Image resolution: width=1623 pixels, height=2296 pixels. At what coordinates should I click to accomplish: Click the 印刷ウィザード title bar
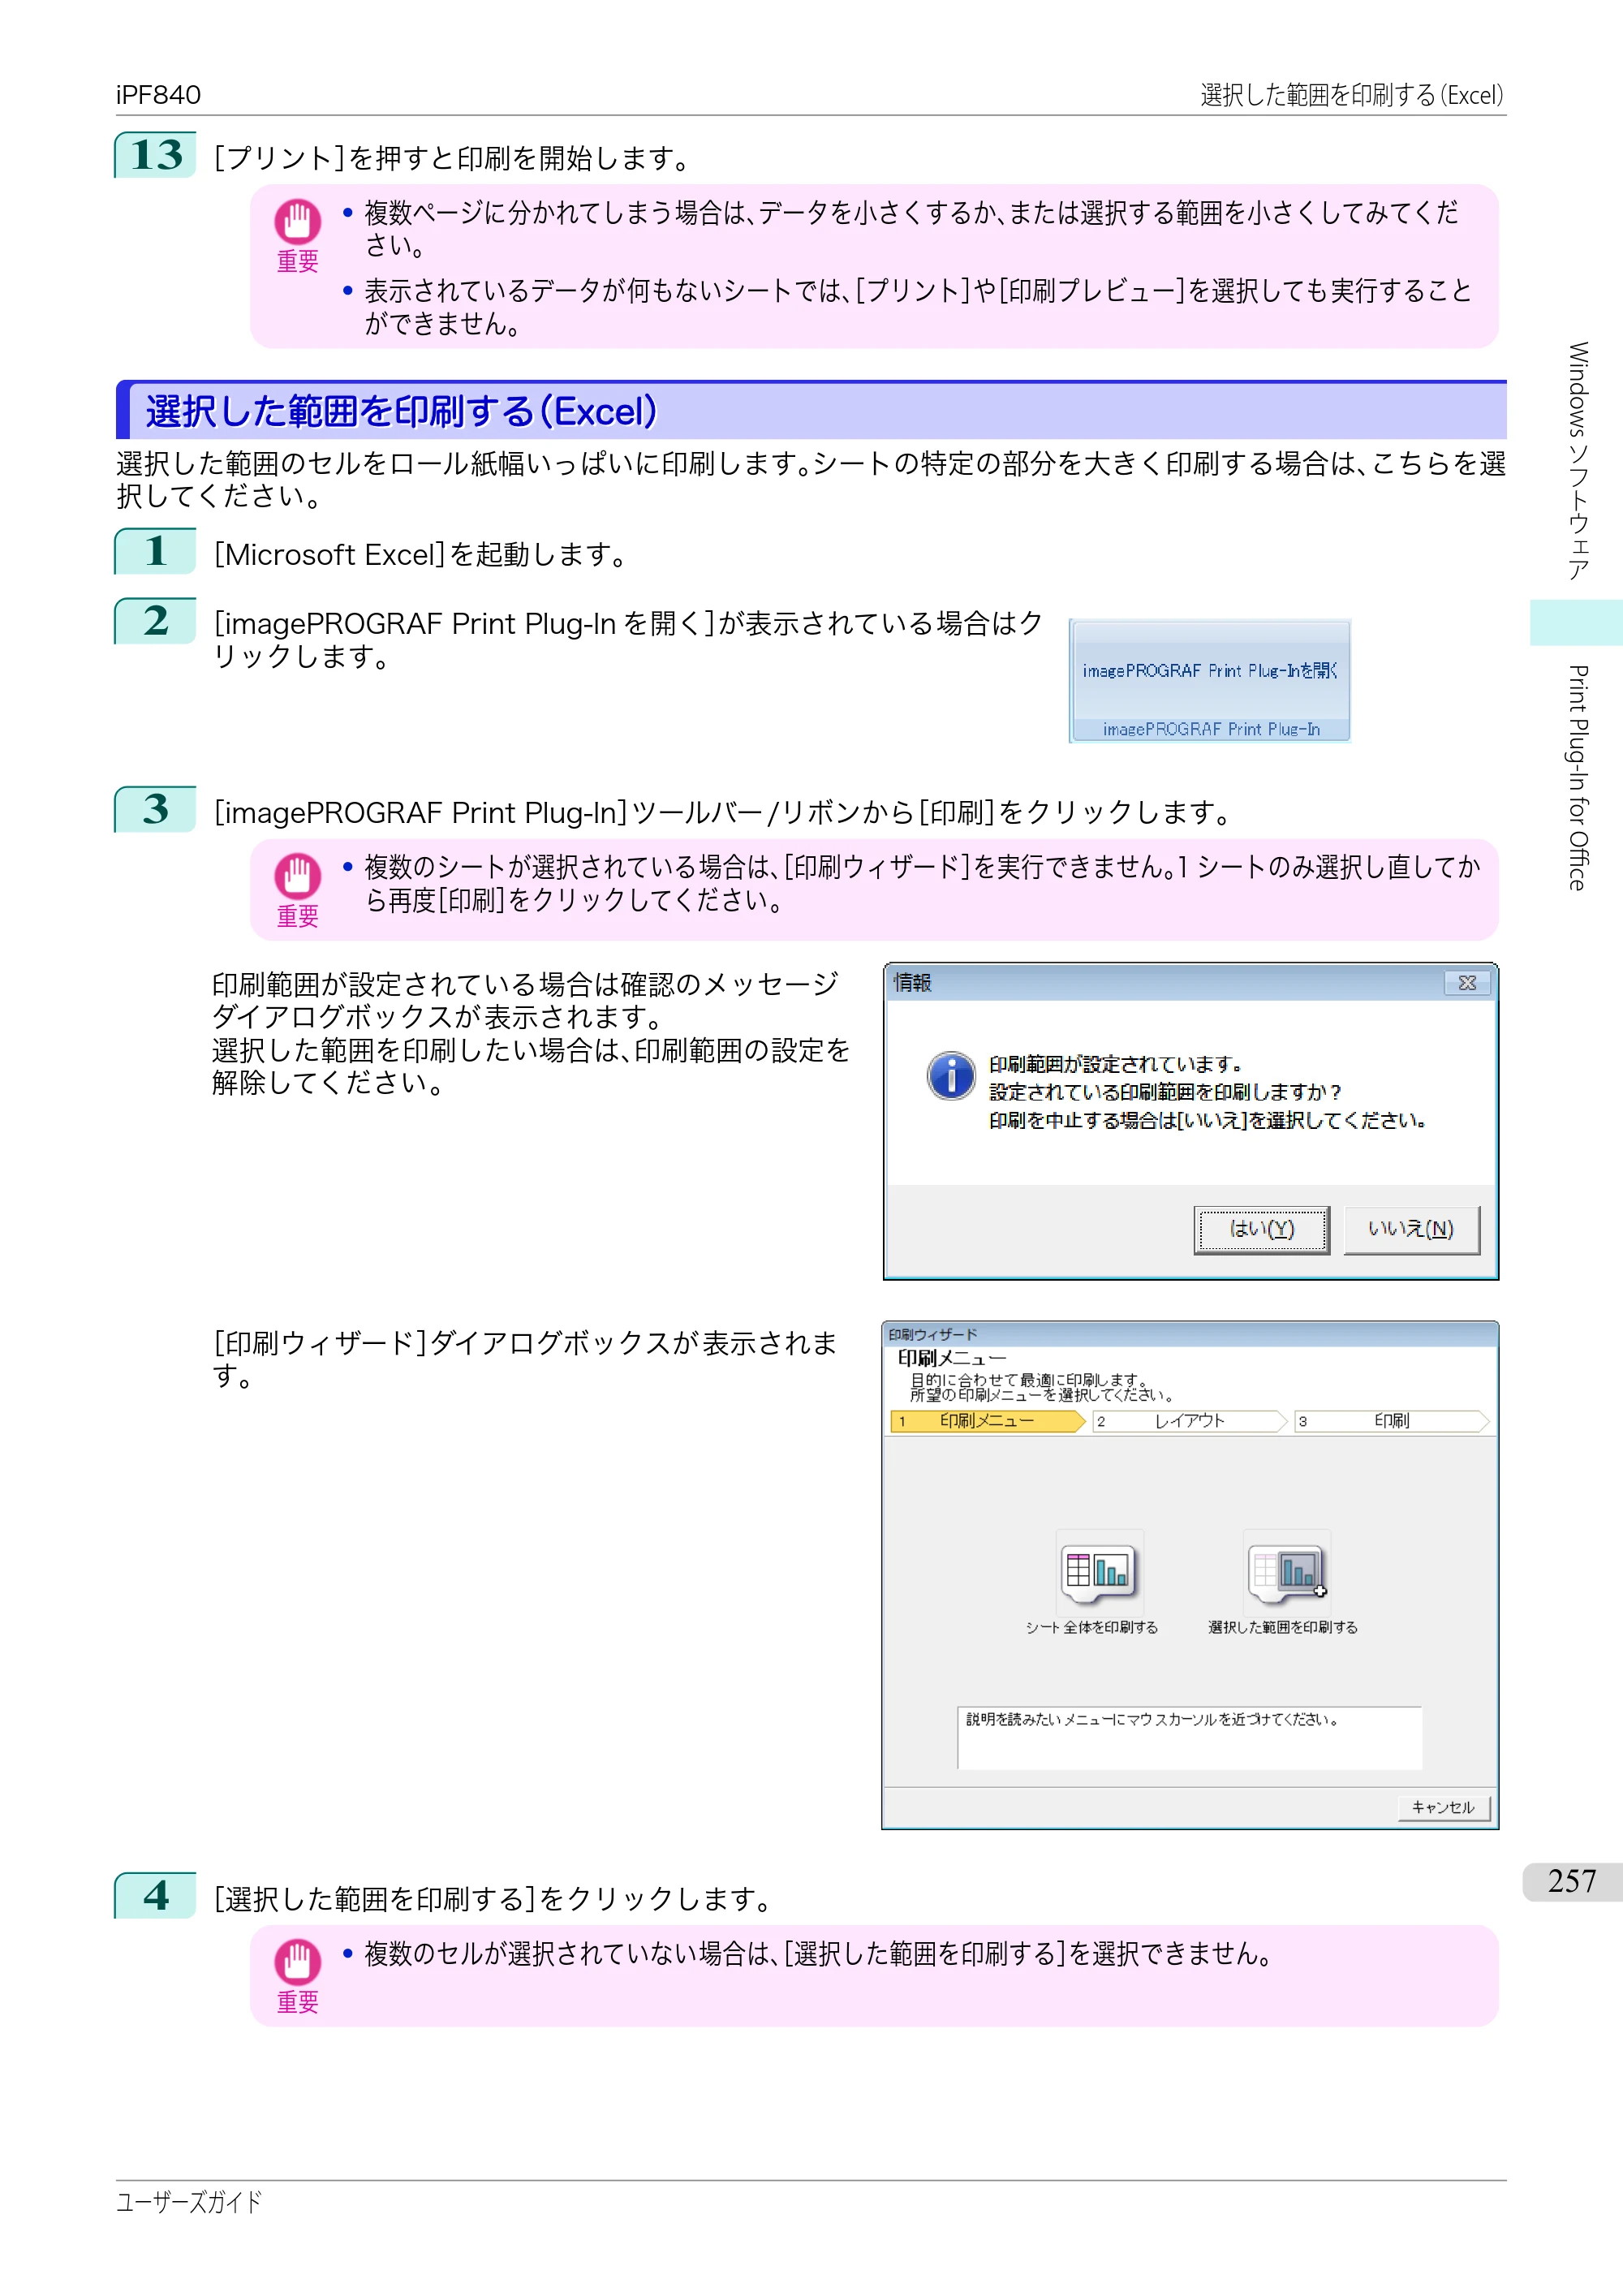(x=1189, y=1334)
